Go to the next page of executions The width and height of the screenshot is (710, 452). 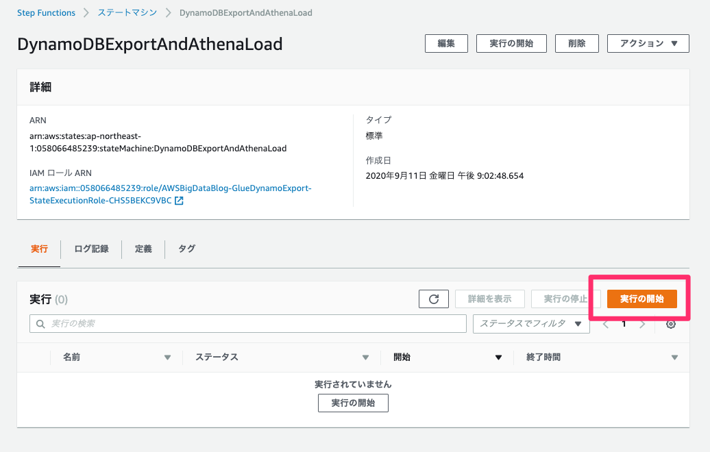[x=643, y=324]
